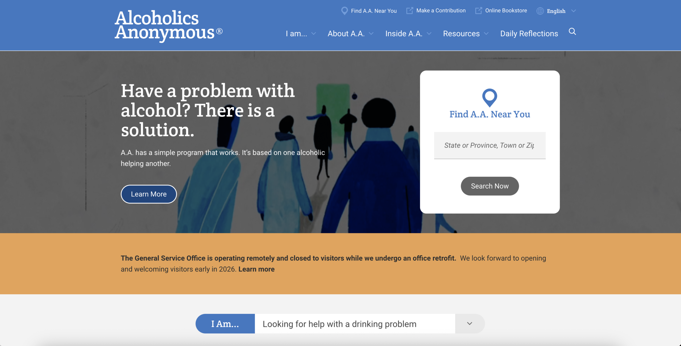Screen dimensions: 681x346
Task: Open the About A.A. menu
Action: (x=347, y=34)
